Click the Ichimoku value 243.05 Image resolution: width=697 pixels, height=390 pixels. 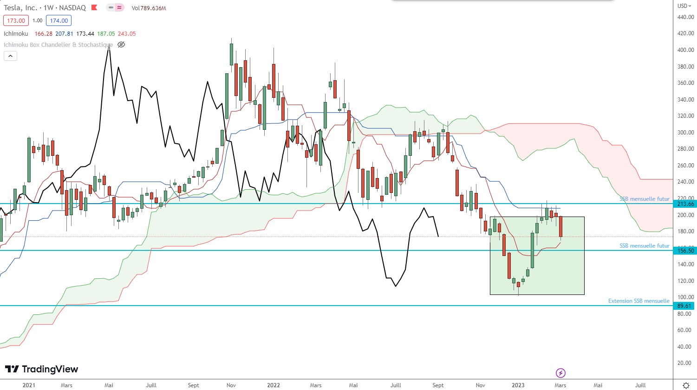click(127, 34)
